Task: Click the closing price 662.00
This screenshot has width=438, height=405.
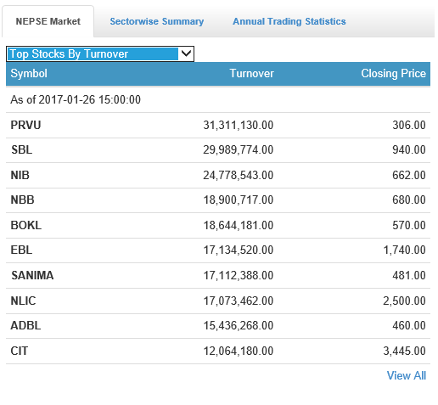Action: tap(409, 175)
